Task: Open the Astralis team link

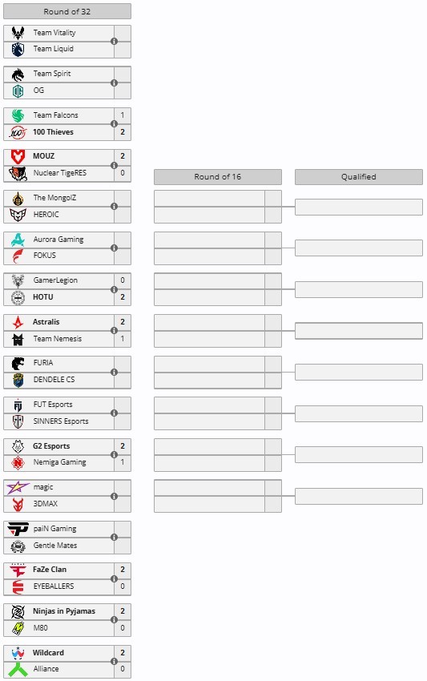Action: point(46,322)
